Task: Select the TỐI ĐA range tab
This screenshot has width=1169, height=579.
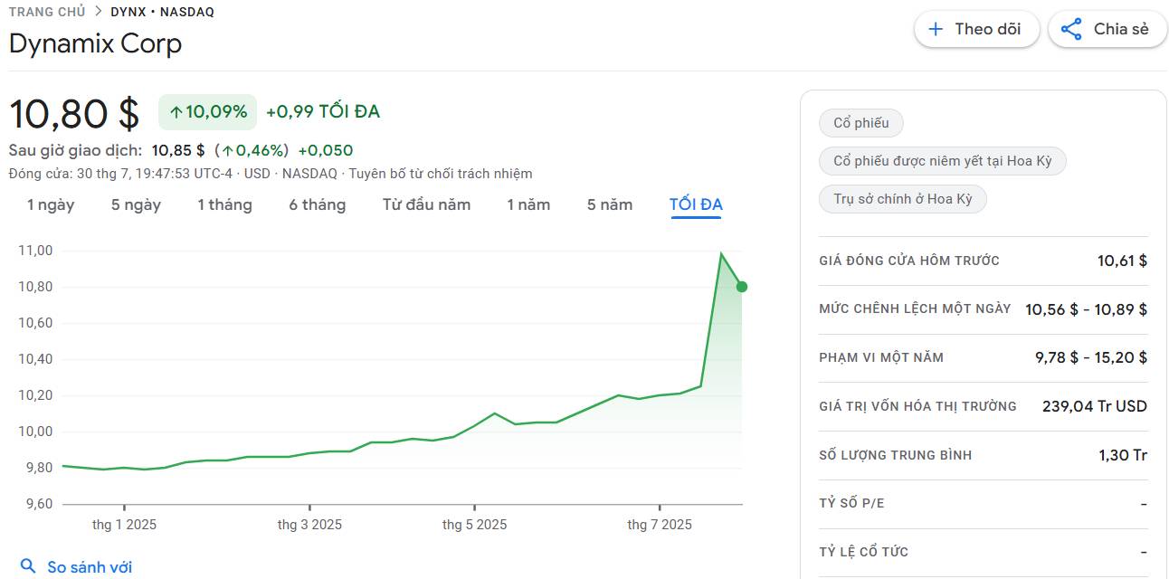Action: (x=696, y=204)
